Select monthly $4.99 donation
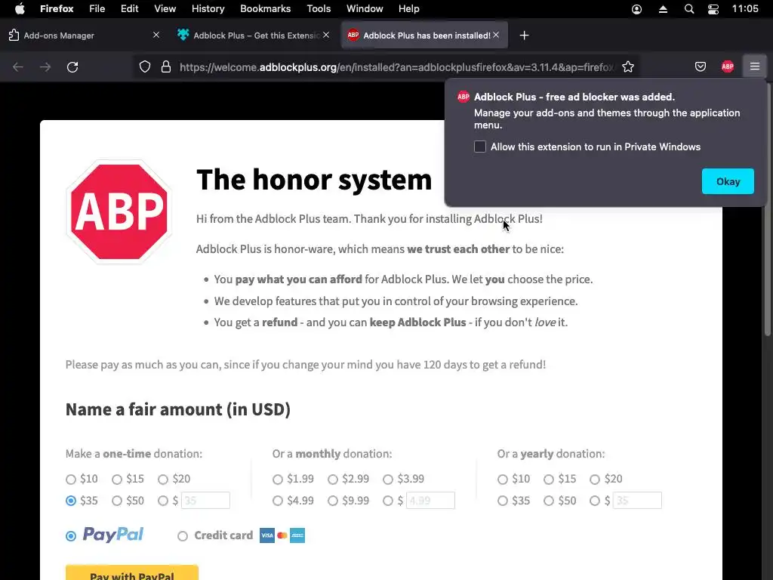 click(x=278, y=501)
